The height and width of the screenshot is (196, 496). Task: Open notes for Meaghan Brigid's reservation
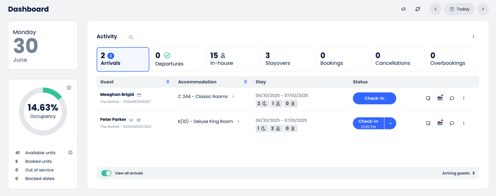click(428, 98)
